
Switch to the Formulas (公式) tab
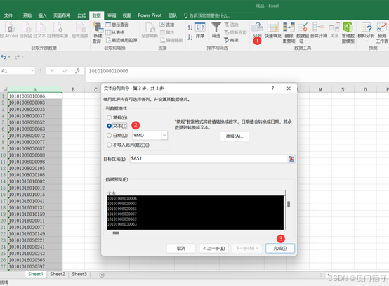click(x=81, y=15)
